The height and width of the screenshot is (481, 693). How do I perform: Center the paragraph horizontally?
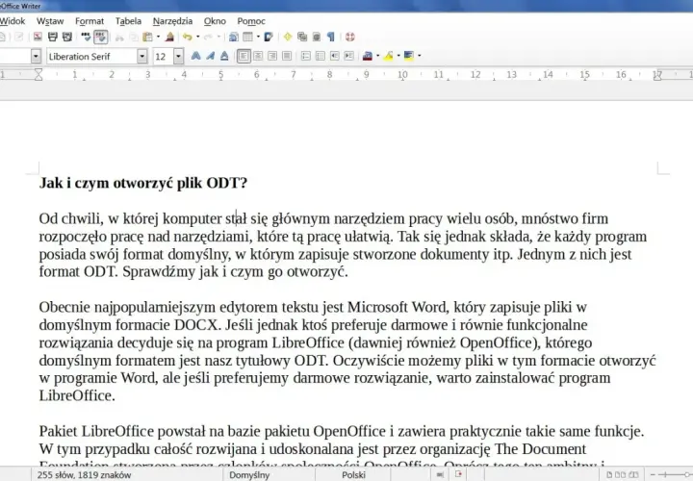[258, 56]
